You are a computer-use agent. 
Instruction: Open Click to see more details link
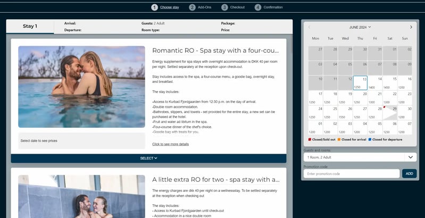(171, 144)
